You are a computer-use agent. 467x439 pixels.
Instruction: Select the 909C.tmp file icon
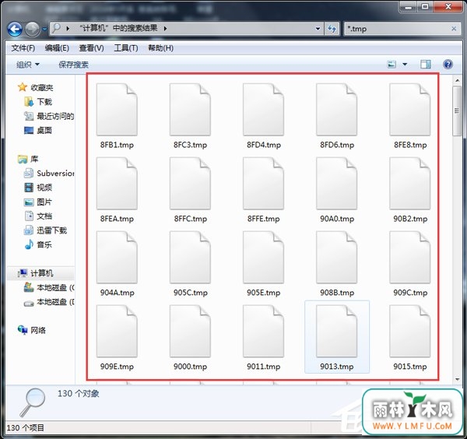410,258
